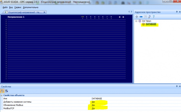Select direction 7 in oscillograph header
Viewport: 181px width, 112px height.
[x=107, y=17]
